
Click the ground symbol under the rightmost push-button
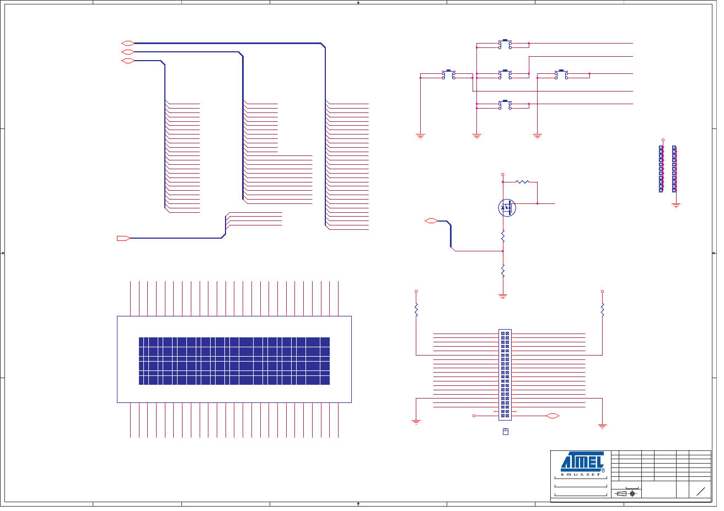click(x=538, y=136)
